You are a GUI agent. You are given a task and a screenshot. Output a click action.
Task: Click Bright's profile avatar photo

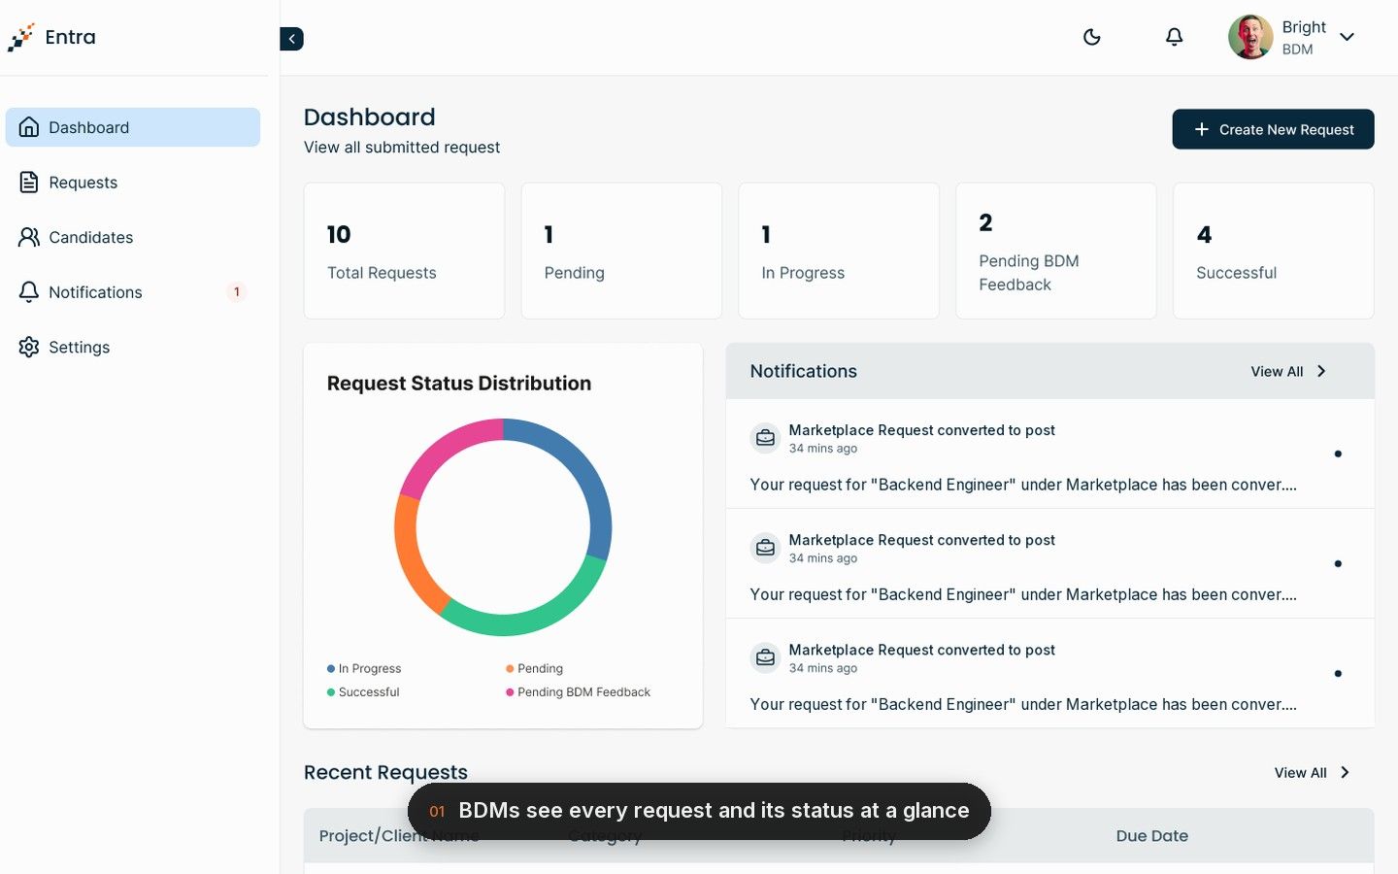click(1250, 37)
